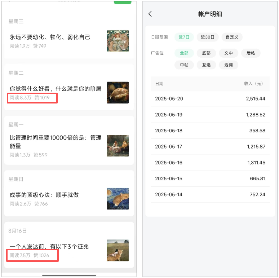The width and height of the screenshot is (279, 278).
Task: Tap the 星期日 date label
Action: (x=16, y=179)
